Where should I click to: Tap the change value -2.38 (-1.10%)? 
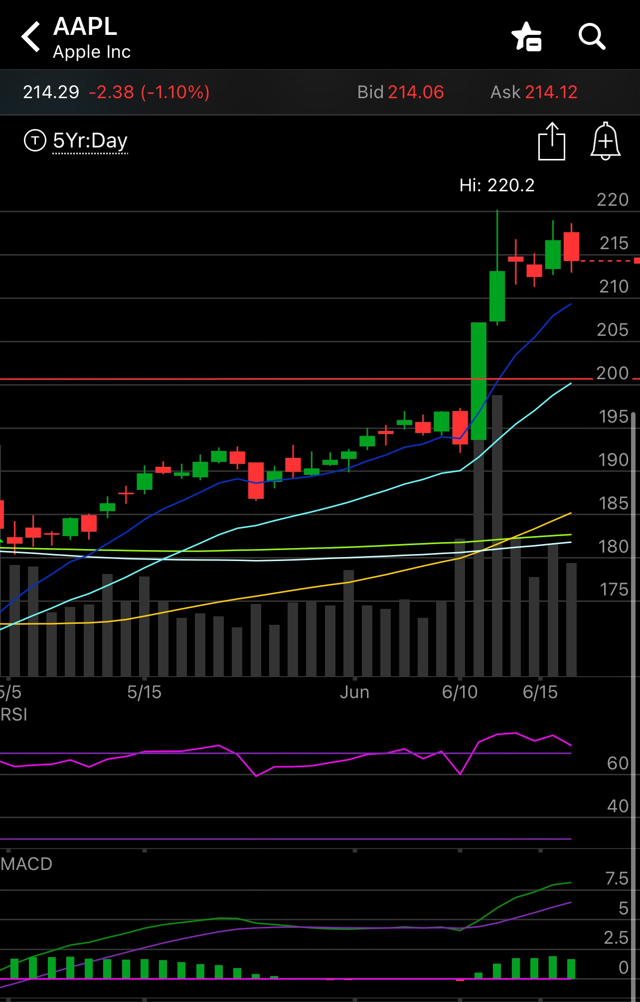149,92
